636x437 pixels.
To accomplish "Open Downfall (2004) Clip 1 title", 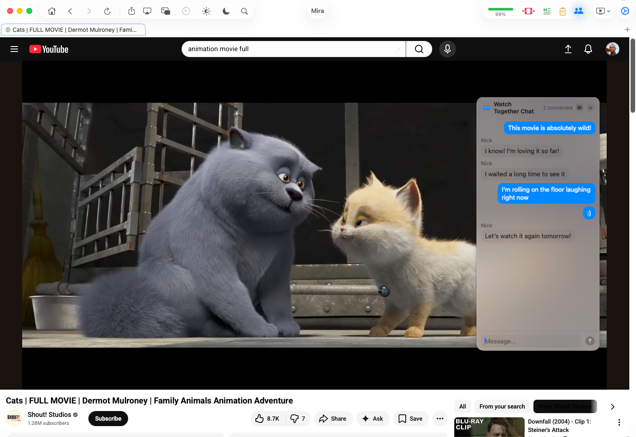I will click(x=559, y=426).
